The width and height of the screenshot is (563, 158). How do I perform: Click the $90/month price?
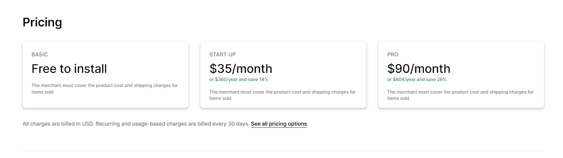tap(419, 69)
